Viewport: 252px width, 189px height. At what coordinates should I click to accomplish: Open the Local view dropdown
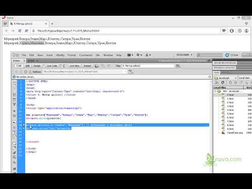(245, 78)
